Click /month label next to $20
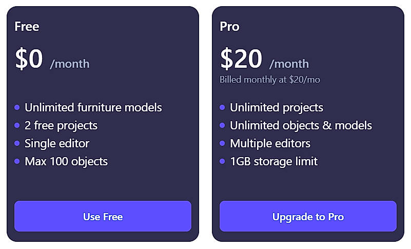The height and width of the screenshot is (249, 411). [289, 64]
